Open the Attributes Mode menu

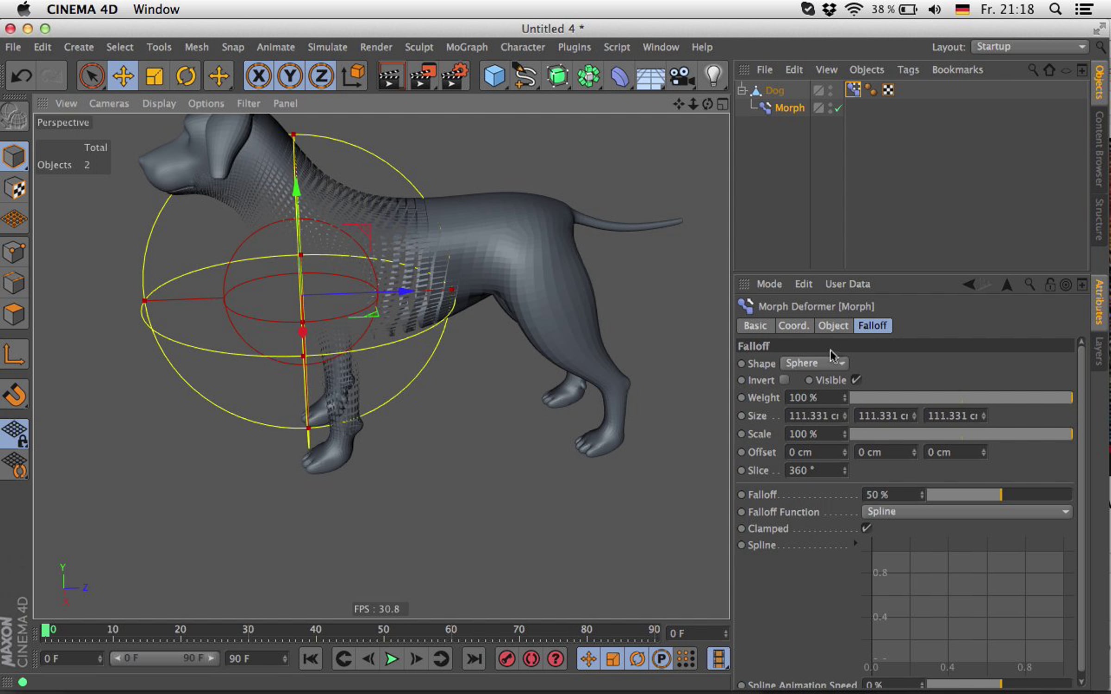click(x=769, y=284)
